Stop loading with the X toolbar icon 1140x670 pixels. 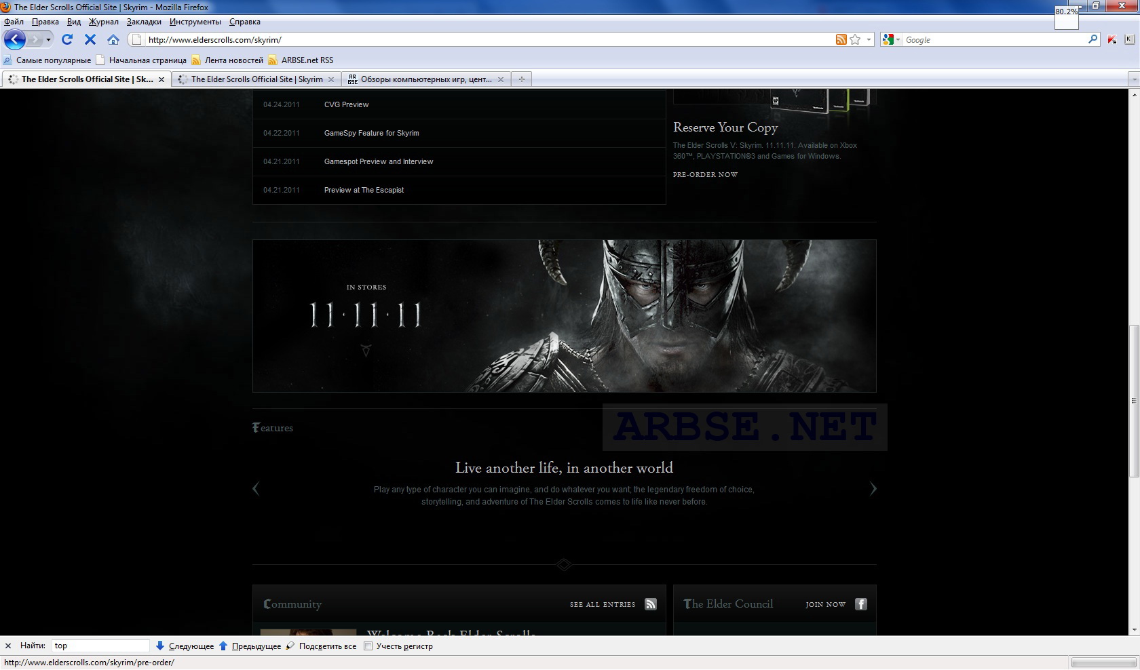click(90, 39)
